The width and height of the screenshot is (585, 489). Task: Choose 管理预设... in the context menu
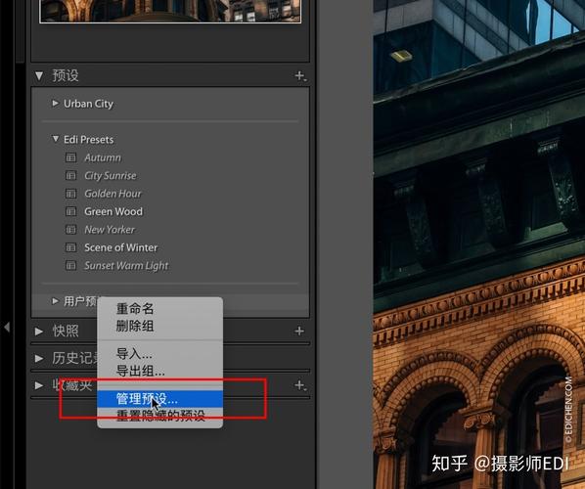coord(160,399)
